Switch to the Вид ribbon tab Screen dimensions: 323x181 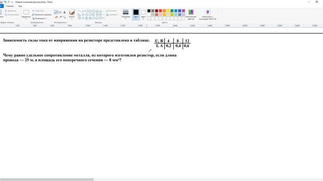20,6
